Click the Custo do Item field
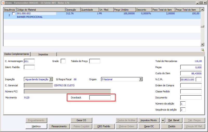 [191, 73]
